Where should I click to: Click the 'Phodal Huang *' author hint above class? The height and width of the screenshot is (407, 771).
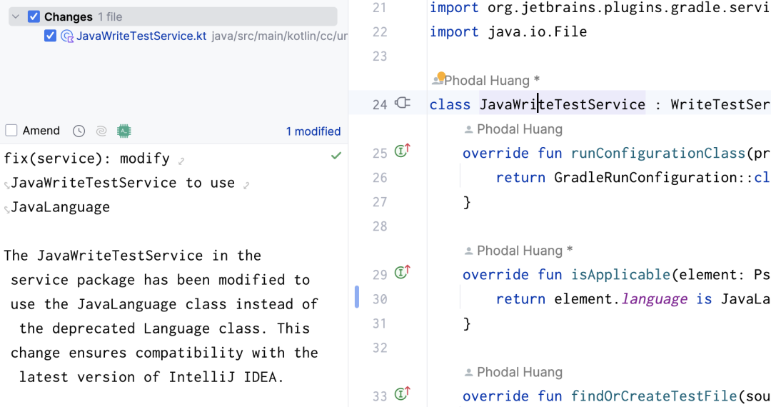point(492,80)
